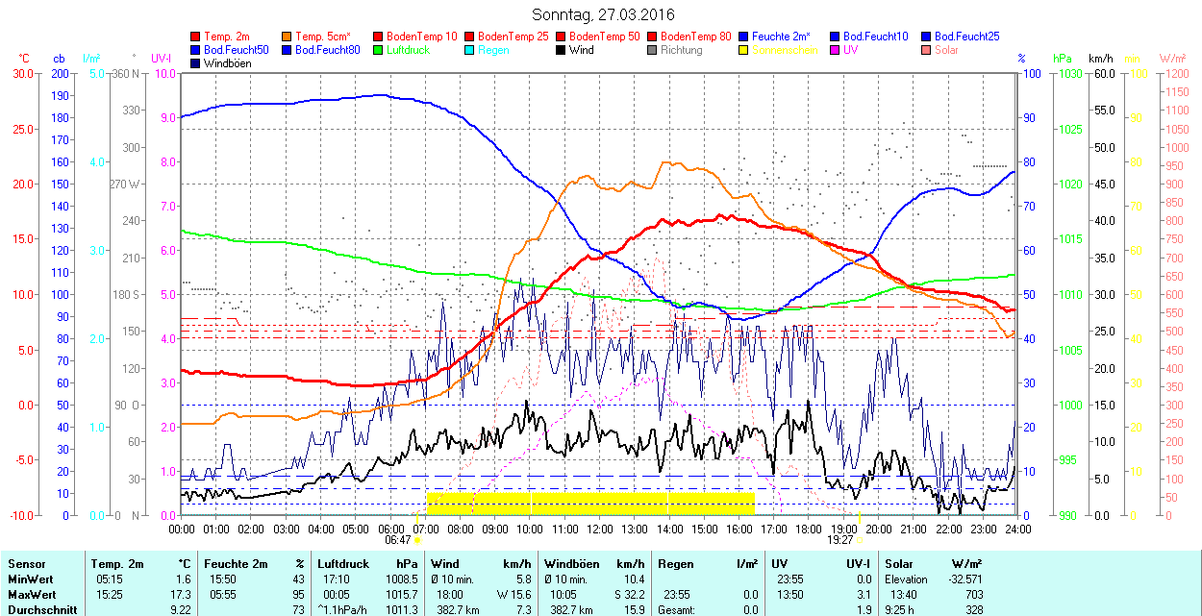The image size is (1202, 616).
Task: Click the BodenTemp 80 legend label
Action: point(696,36)
